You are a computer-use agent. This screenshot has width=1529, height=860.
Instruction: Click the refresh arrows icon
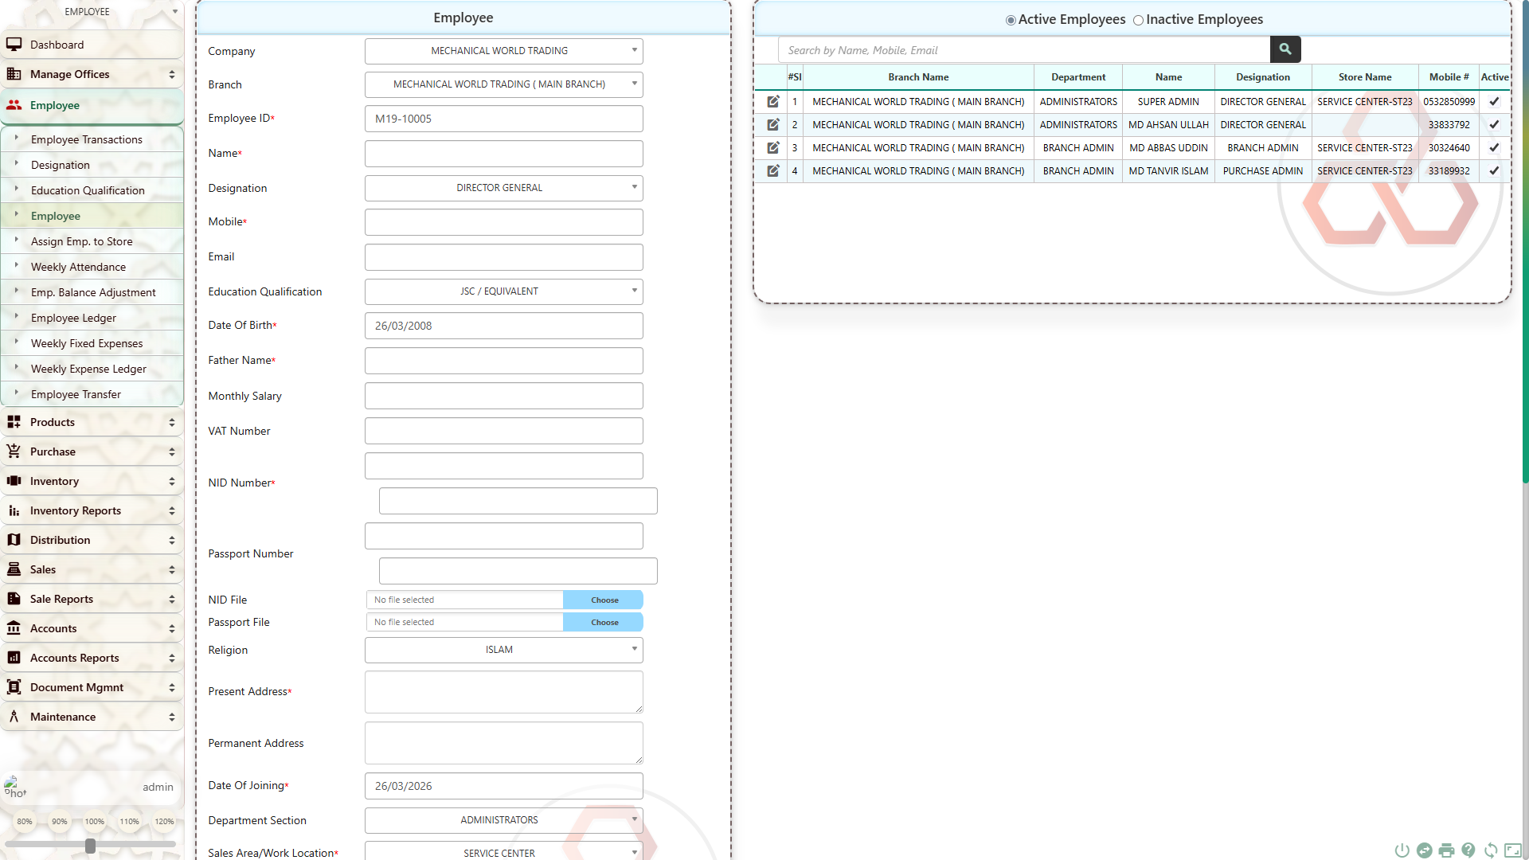tap(1491, 850)
